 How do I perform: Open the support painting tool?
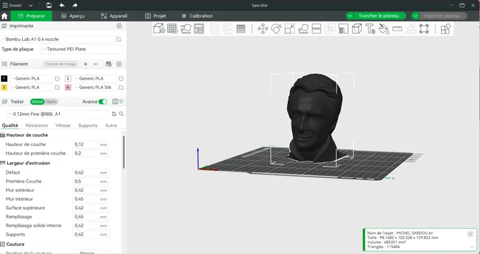pyautogui.click(x=343, y=29)
